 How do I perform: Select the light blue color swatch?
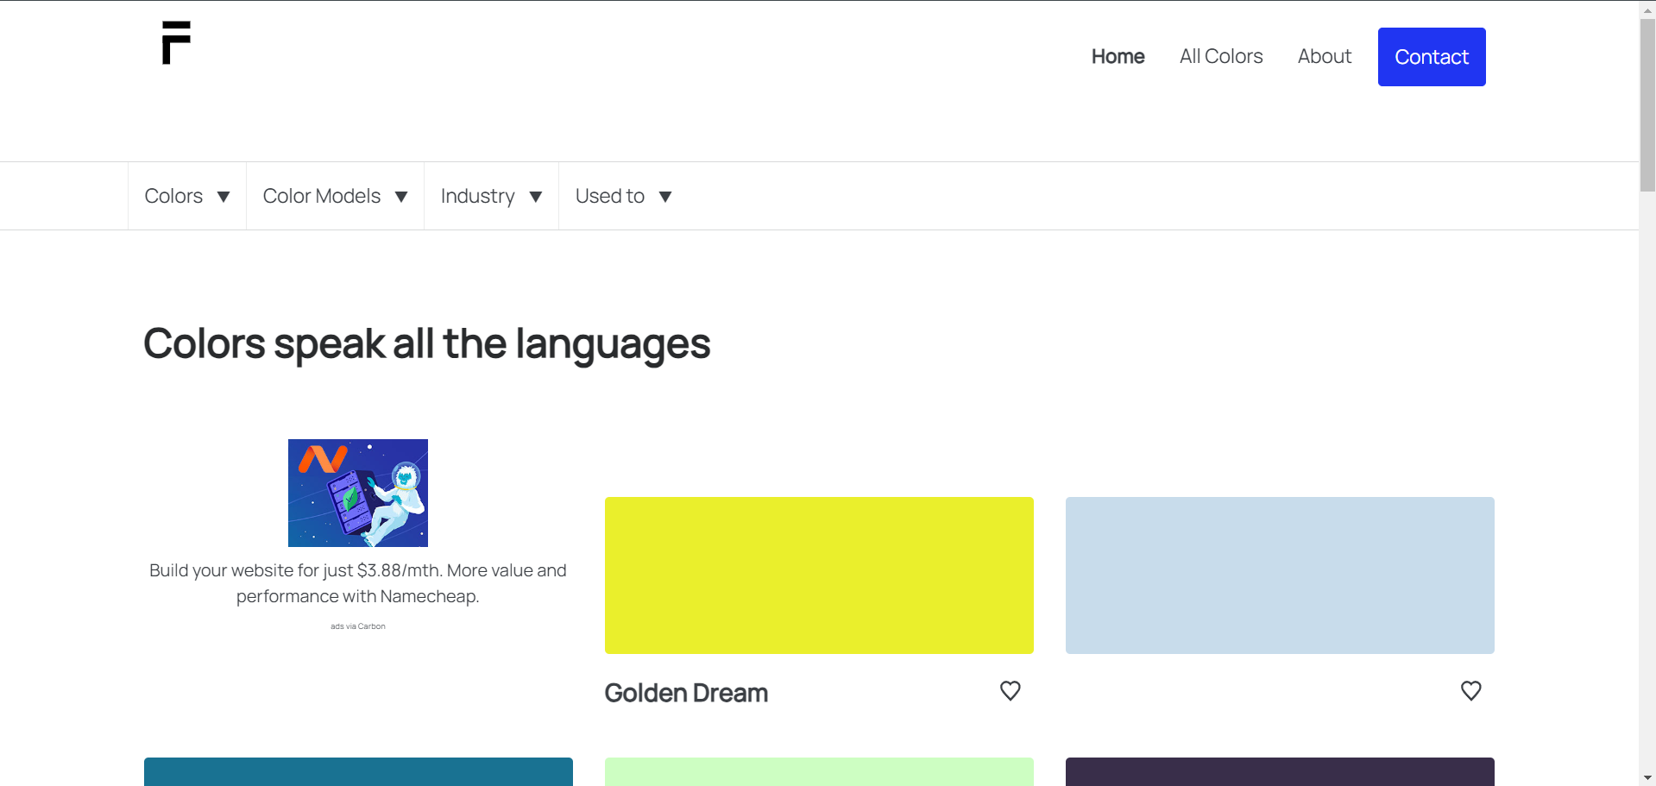(1279, 575)
